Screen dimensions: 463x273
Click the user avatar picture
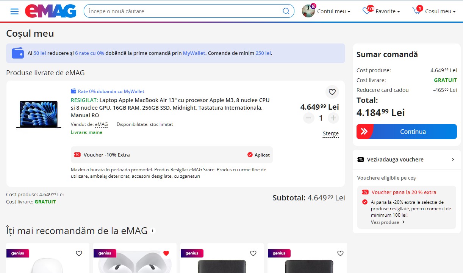[x=308, y=11]
